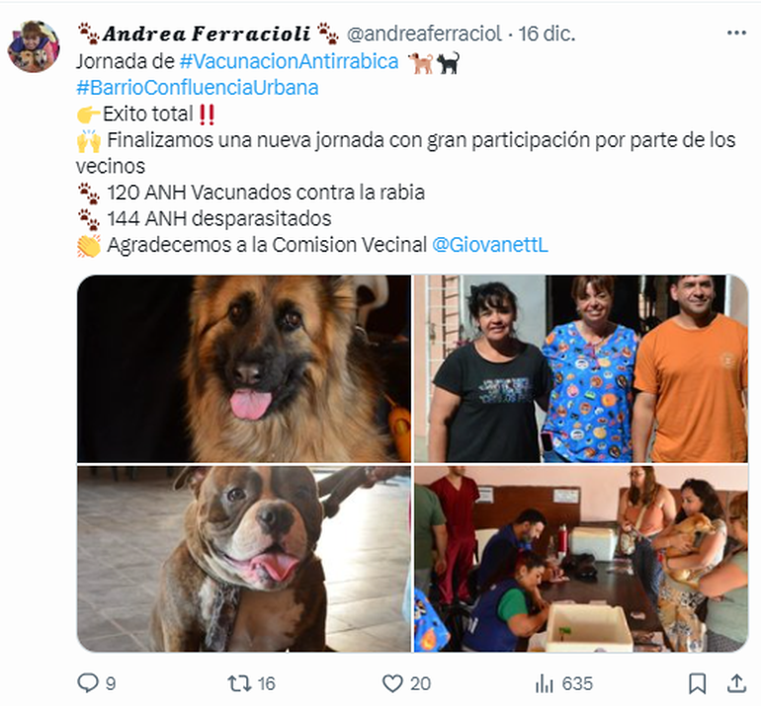761x706 pixels.
Task: Click the 635 views count
Action: 577,683
